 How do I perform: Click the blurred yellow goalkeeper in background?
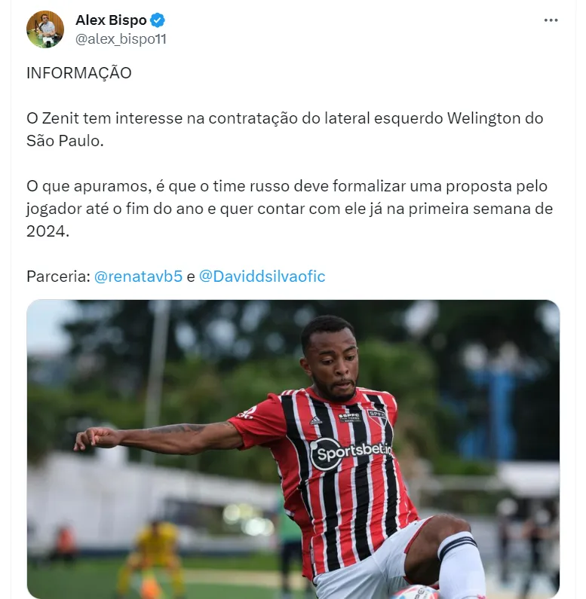pos(153,559)
